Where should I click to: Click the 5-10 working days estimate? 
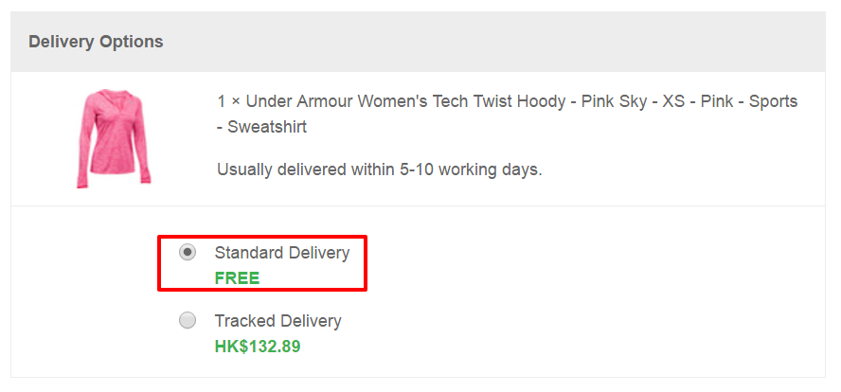471,170
